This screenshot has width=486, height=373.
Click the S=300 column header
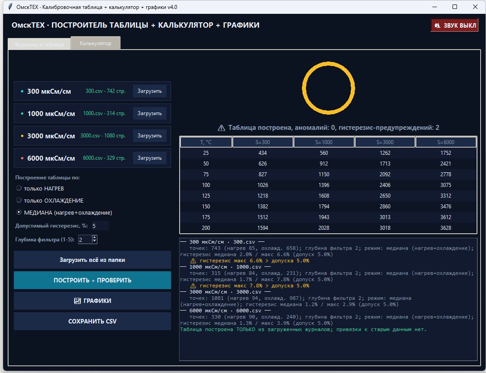(263, 142)
